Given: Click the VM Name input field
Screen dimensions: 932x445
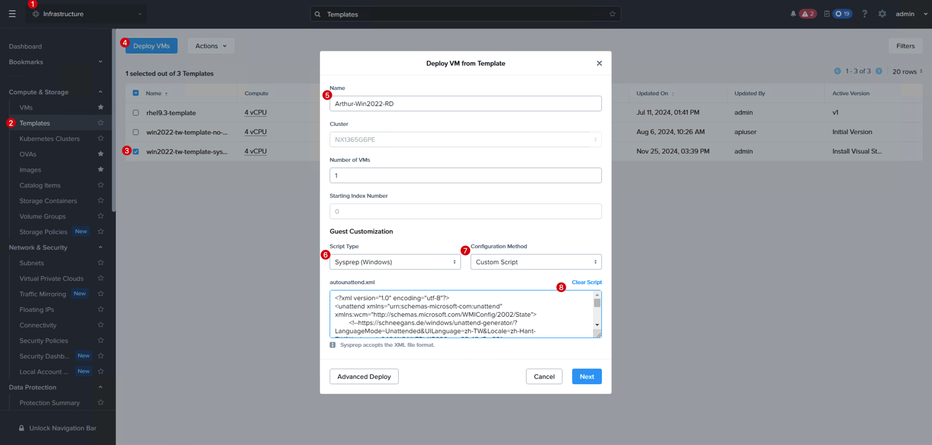Looking at the screenshot, I should (465, 103).
